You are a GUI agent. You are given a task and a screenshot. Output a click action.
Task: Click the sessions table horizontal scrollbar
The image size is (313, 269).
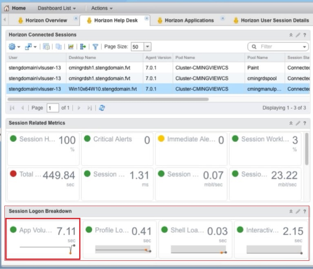pyautogui.click(x=108, y=99)
